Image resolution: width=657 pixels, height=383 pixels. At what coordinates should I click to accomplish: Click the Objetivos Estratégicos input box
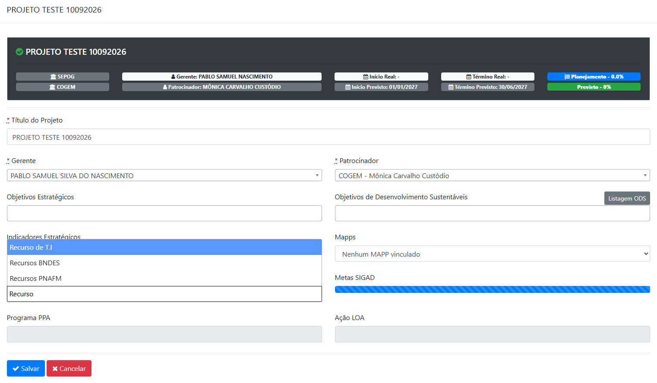pyautogui.click(x=164, y=213)
